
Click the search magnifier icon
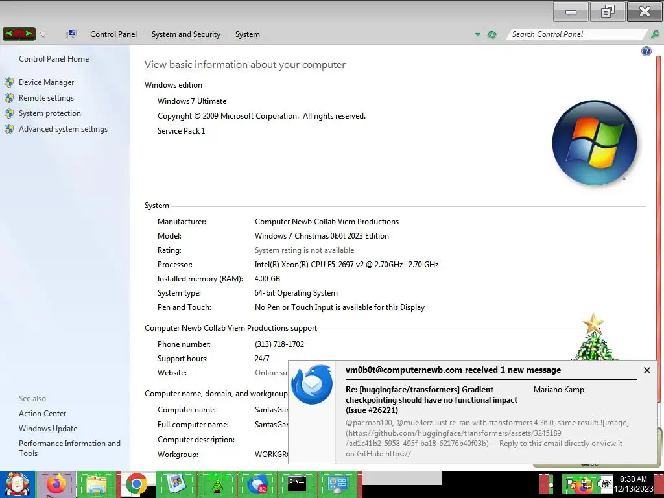pyautogui.click(x=655, y=34)
